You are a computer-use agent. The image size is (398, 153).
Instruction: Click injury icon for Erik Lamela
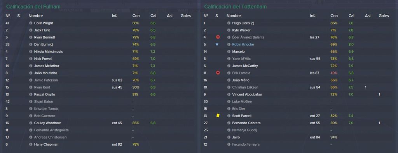[x=218, y=73]
